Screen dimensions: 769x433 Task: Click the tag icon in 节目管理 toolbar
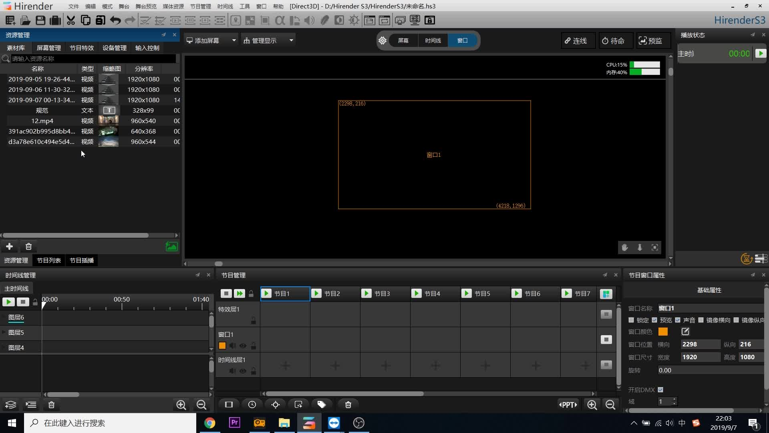322,405
